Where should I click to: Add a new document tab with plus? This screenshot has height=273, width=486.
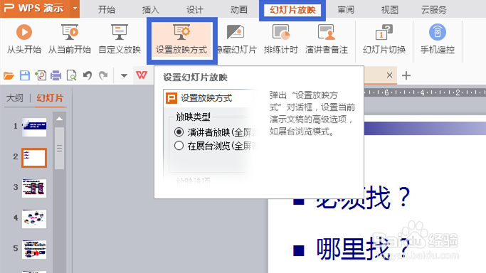point(406,75)
